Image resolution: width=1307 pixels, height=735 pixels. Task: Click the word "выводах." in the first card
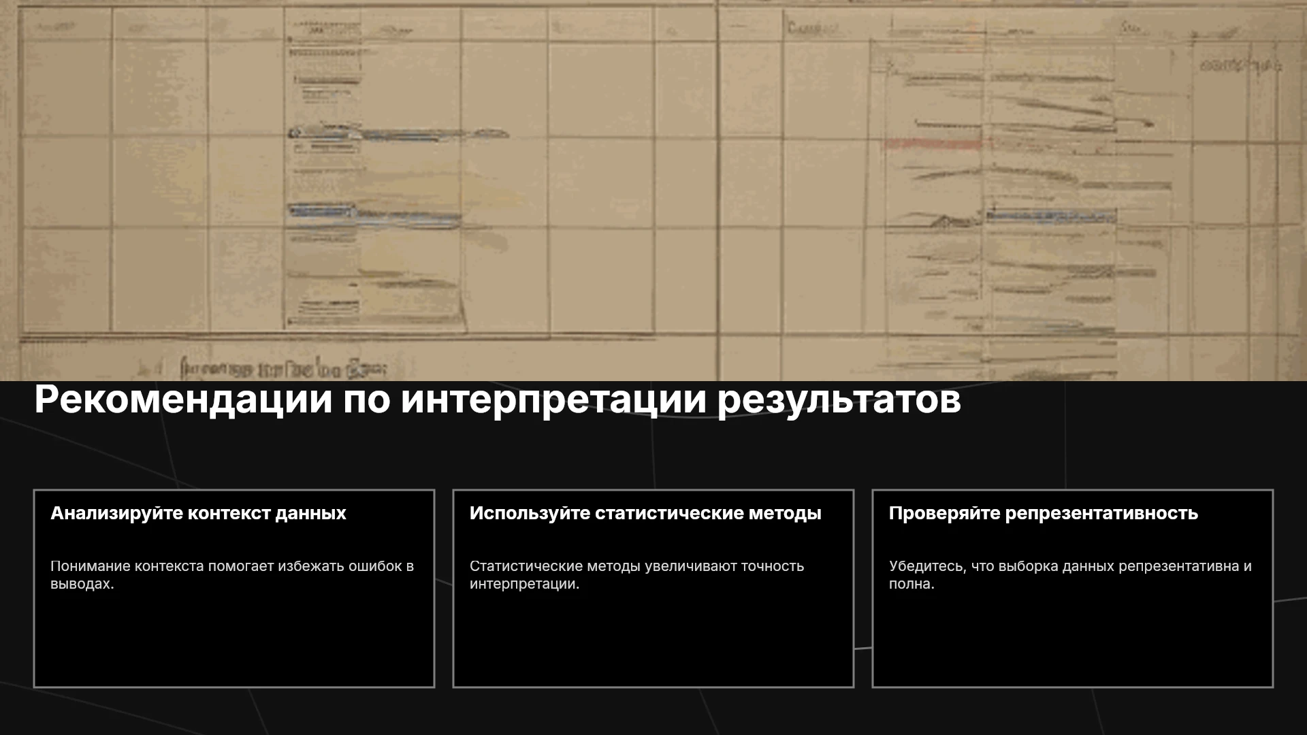pos(82,584)
